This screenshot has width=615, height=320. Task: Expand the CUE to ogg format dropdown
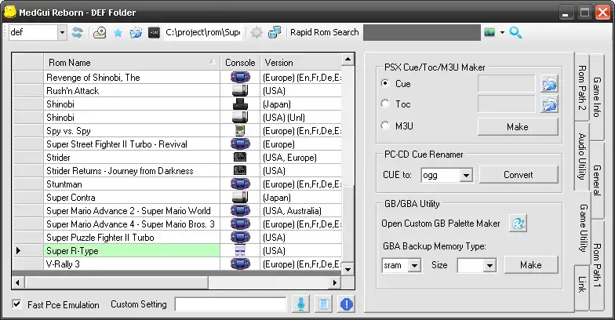pyautogui.click(x=466, y=176)
